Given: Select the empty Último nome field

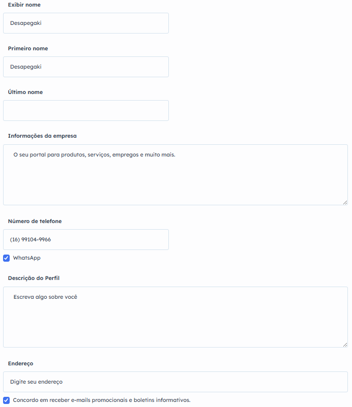Looking at the screenshot, I should pyautogui.click(x=85, y=110).
